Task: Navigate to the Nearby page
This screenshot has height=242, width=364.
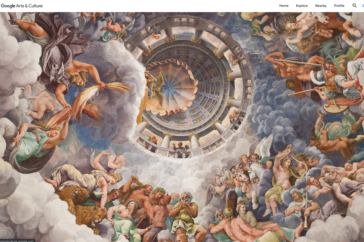Action: click(321, 5)
